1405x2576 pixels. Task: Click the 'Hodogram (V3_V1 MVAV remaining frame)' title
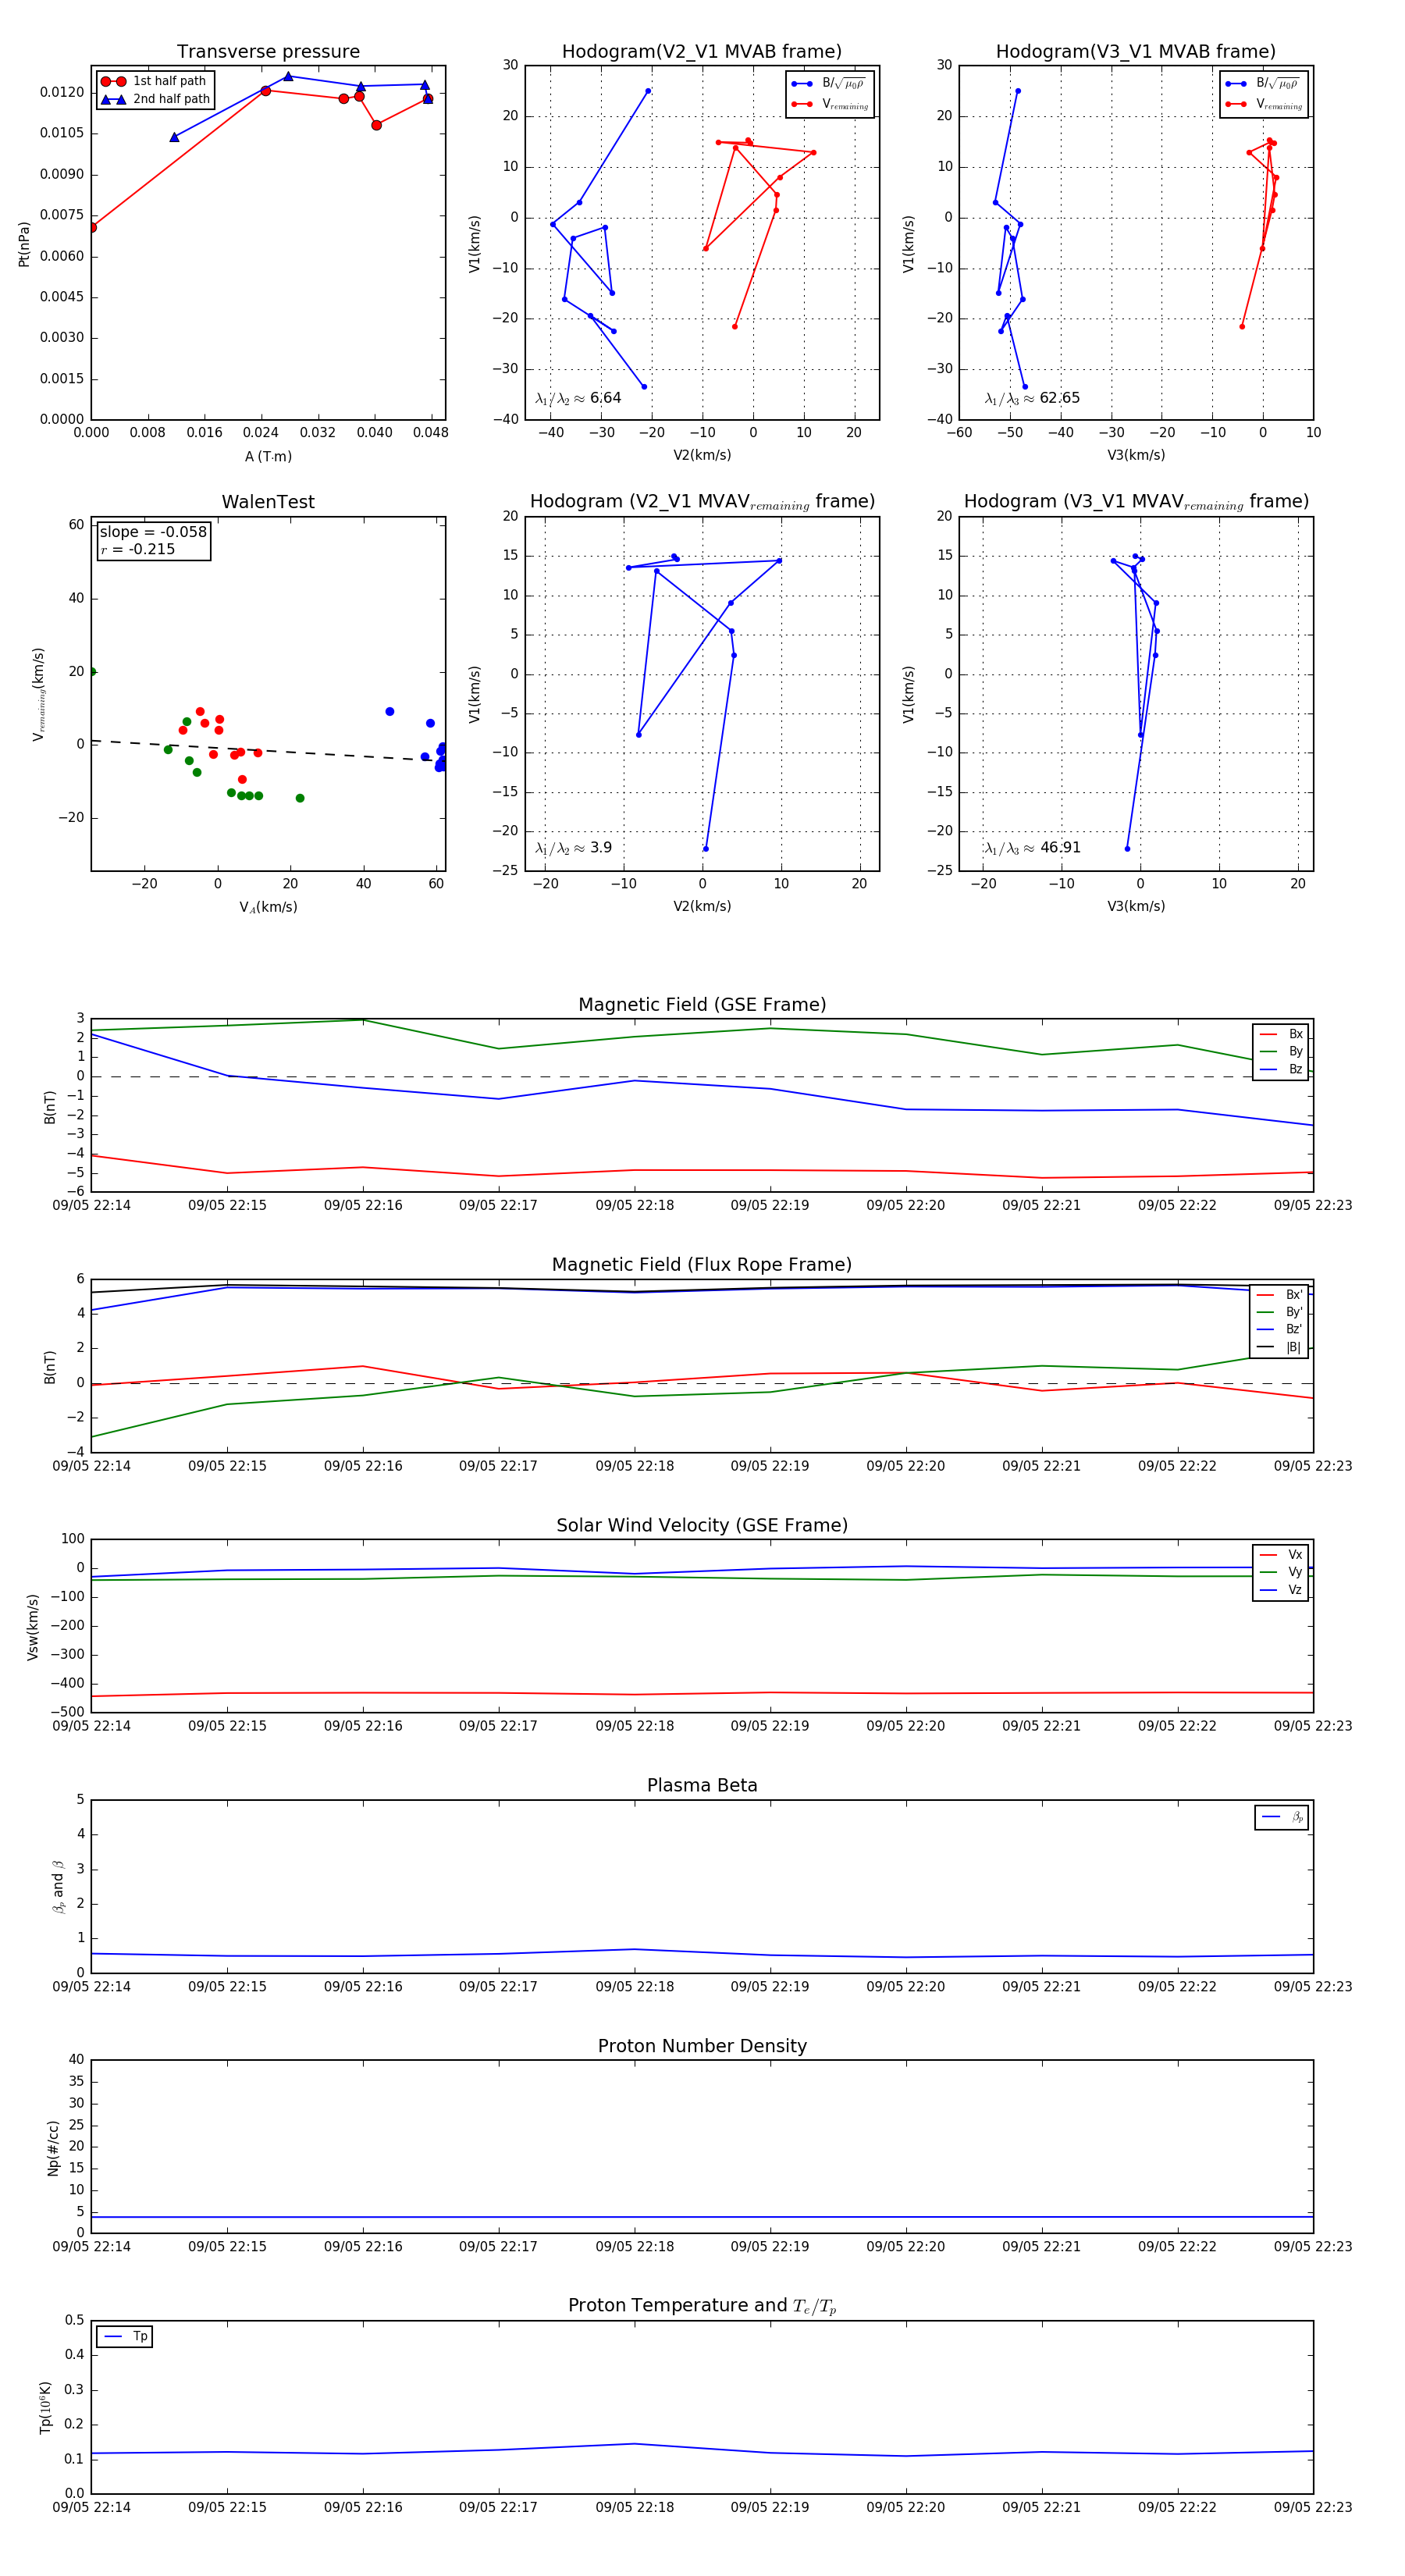pos(1136,502)
